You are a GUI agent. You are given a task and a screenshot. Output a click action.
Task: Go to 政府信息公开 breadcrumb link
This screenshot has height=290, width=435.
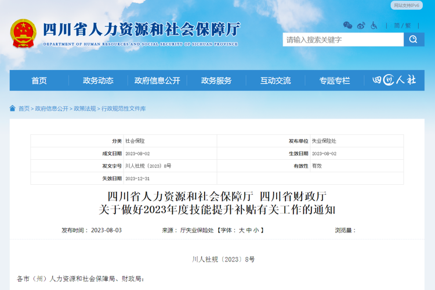coord(52,109)
